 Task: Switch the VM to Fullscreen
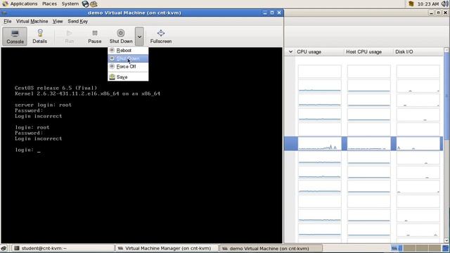point(161,37)
